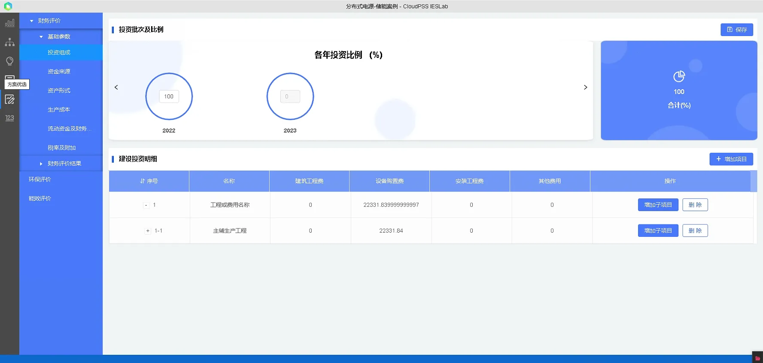Click 删除 for row 工程或费用名称

[x=695, y=205]
